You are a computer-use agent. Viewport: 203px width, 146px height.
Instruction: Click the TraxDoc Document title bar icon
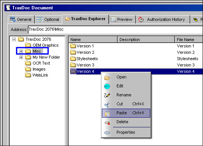tap(8, 8)
